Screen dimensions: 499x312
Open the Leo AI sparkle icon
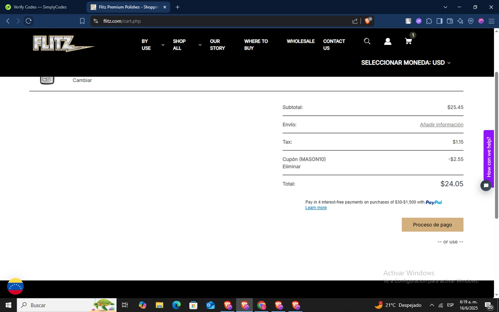click(460, 21)
